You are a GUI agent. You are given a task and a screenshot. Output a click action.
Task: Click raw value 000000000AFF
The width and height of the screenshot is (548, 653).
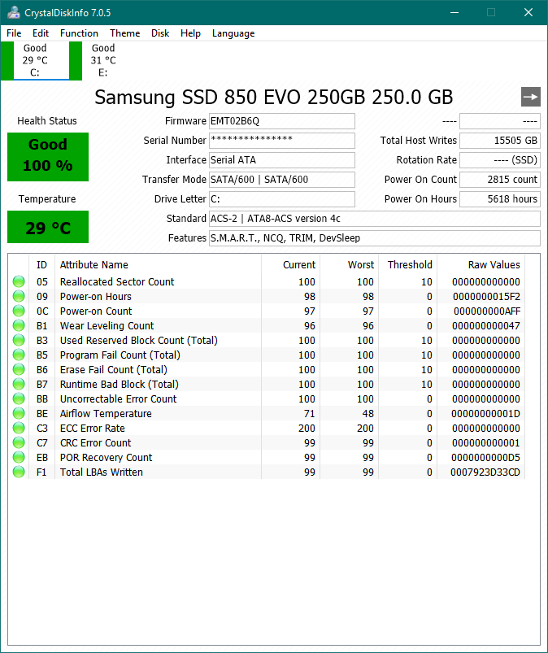pyautogui.click(x=487, y=311)
